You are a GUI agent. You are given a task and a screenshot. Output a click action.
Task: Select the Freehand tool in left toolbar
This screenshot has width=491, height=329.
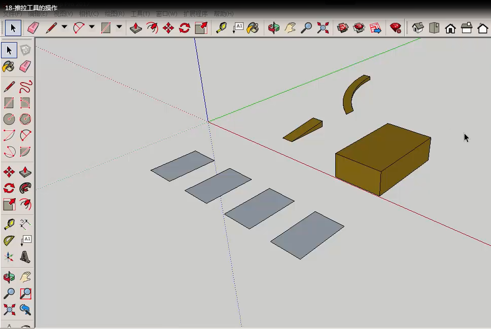25,86
